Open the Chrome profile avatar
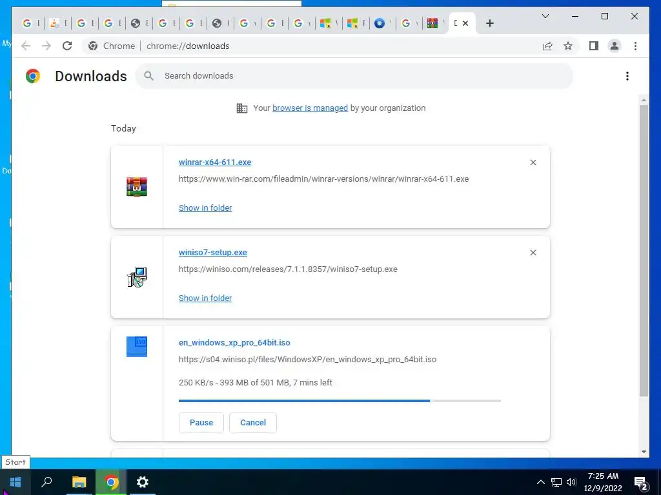661x495 pixels. point(615,46)
